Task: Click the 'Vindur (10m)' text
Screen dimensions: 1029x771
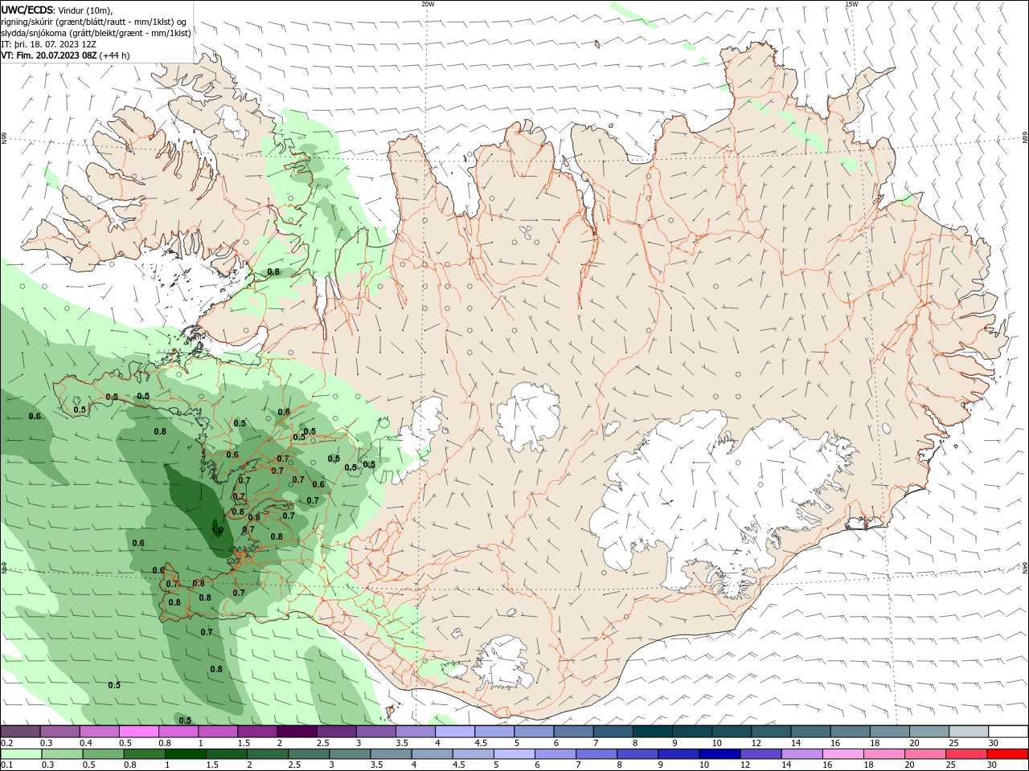Action: [86, 10]
